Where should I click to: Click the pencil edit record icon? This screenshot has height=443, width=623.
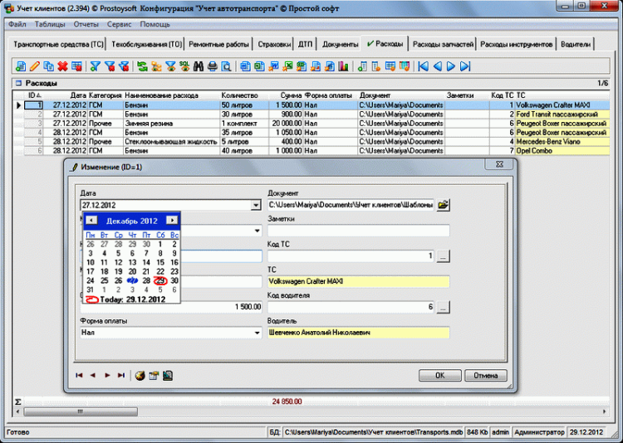(34, 66)
